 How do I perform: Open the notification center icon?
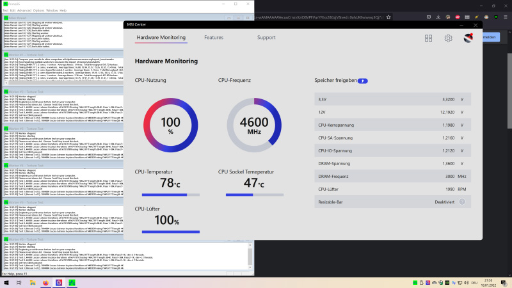pos(504,283)
